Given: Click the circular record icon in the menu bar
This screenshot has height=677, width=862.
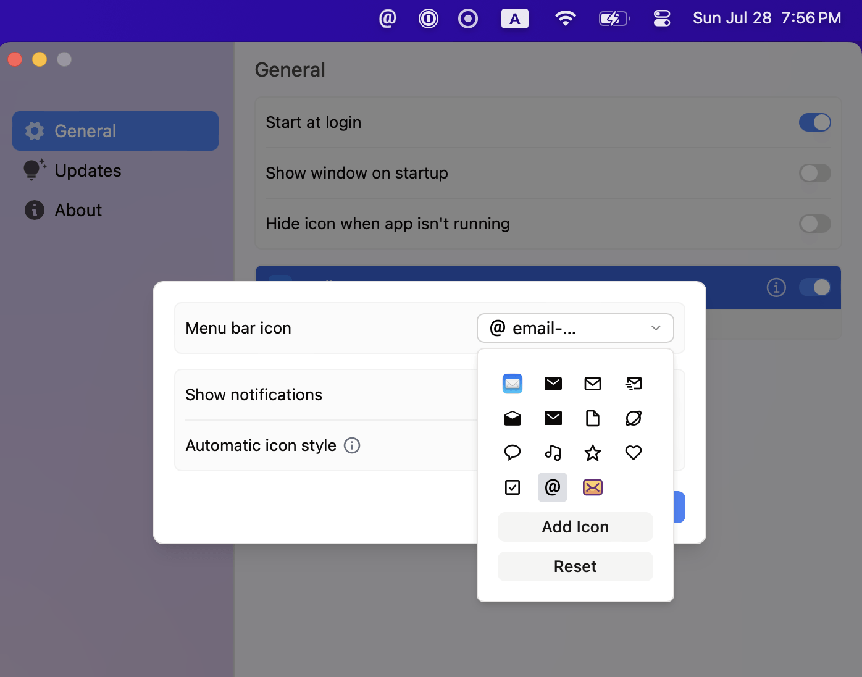Looking at the screenshot, I should [468, 19].
